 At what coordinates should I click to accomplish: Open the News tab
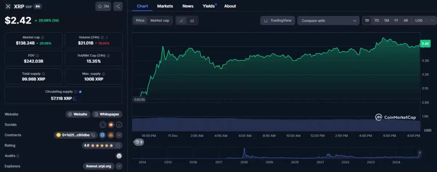click(x=188, y=6)
